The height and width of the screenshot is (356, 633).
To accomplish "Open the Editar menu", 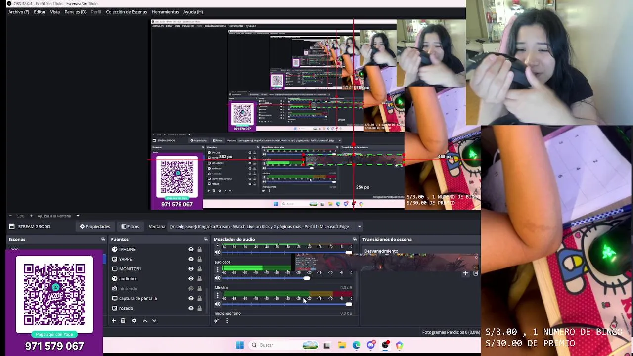I will click(x=40, y=12).
